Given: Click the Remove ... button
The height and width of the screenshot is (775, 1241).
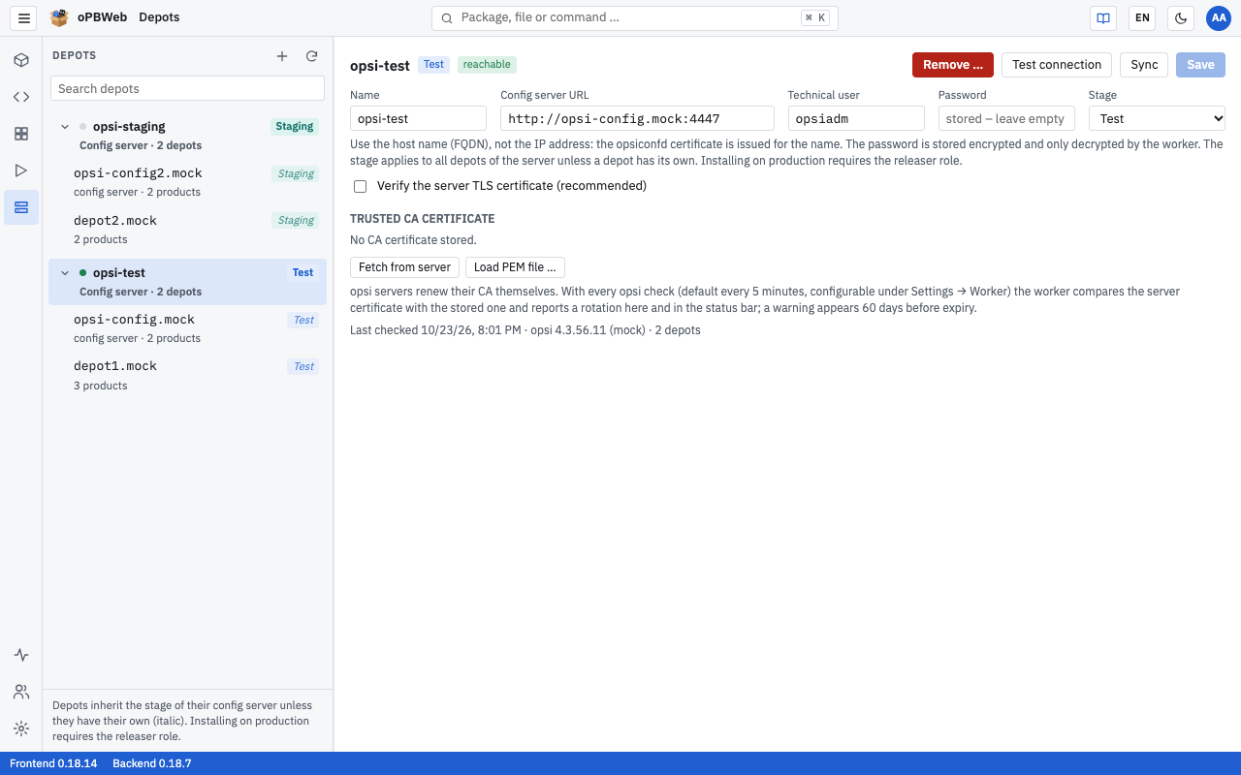Looking at the screenshot, I should [953, 65].
